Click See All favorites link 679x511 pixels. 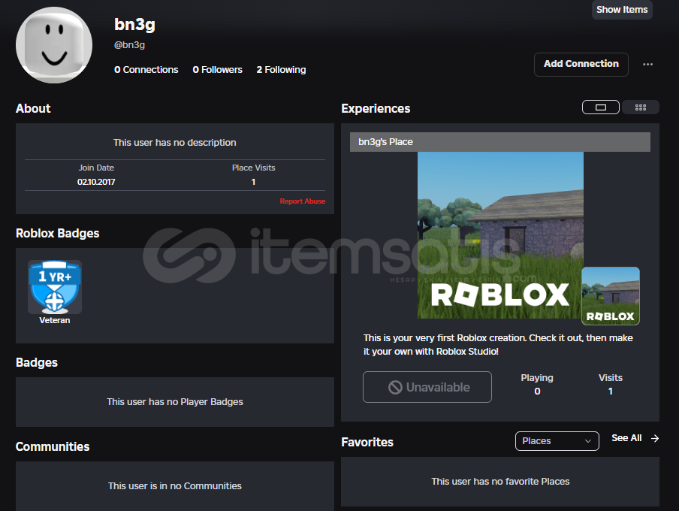626,438
